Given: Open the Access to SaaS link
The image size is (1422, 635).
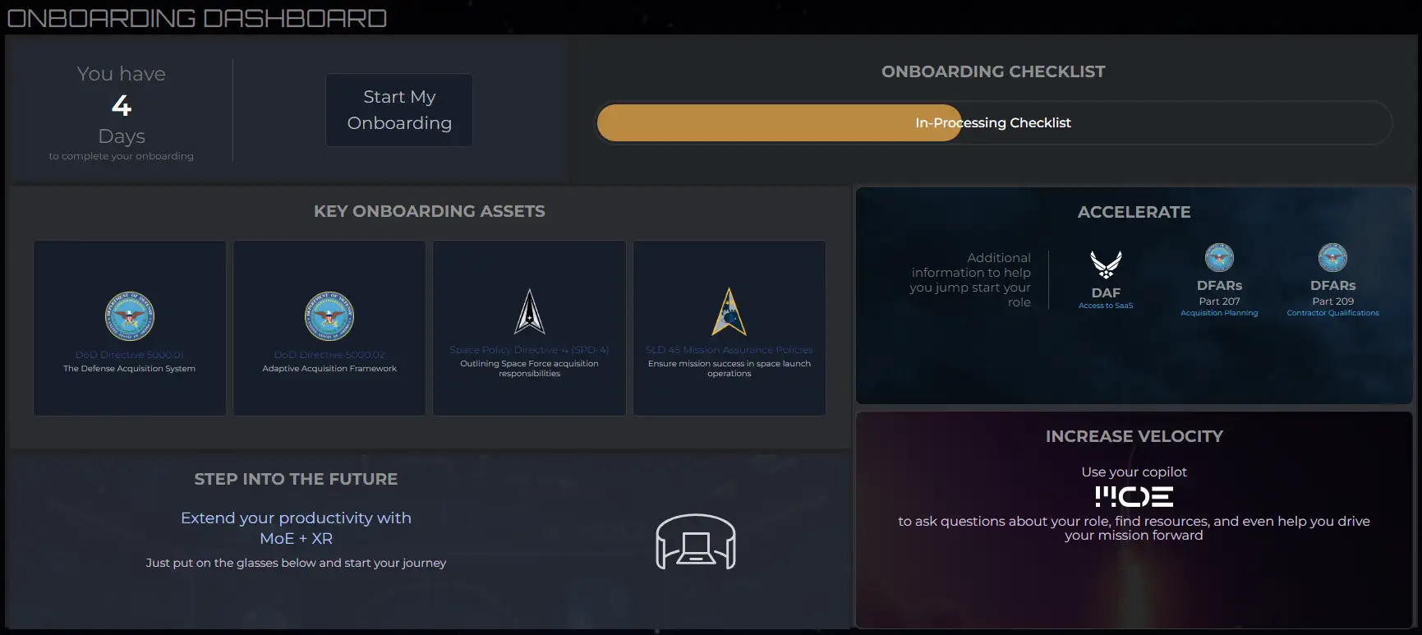Looking at the screenshot, I should tap(1106, 306).
